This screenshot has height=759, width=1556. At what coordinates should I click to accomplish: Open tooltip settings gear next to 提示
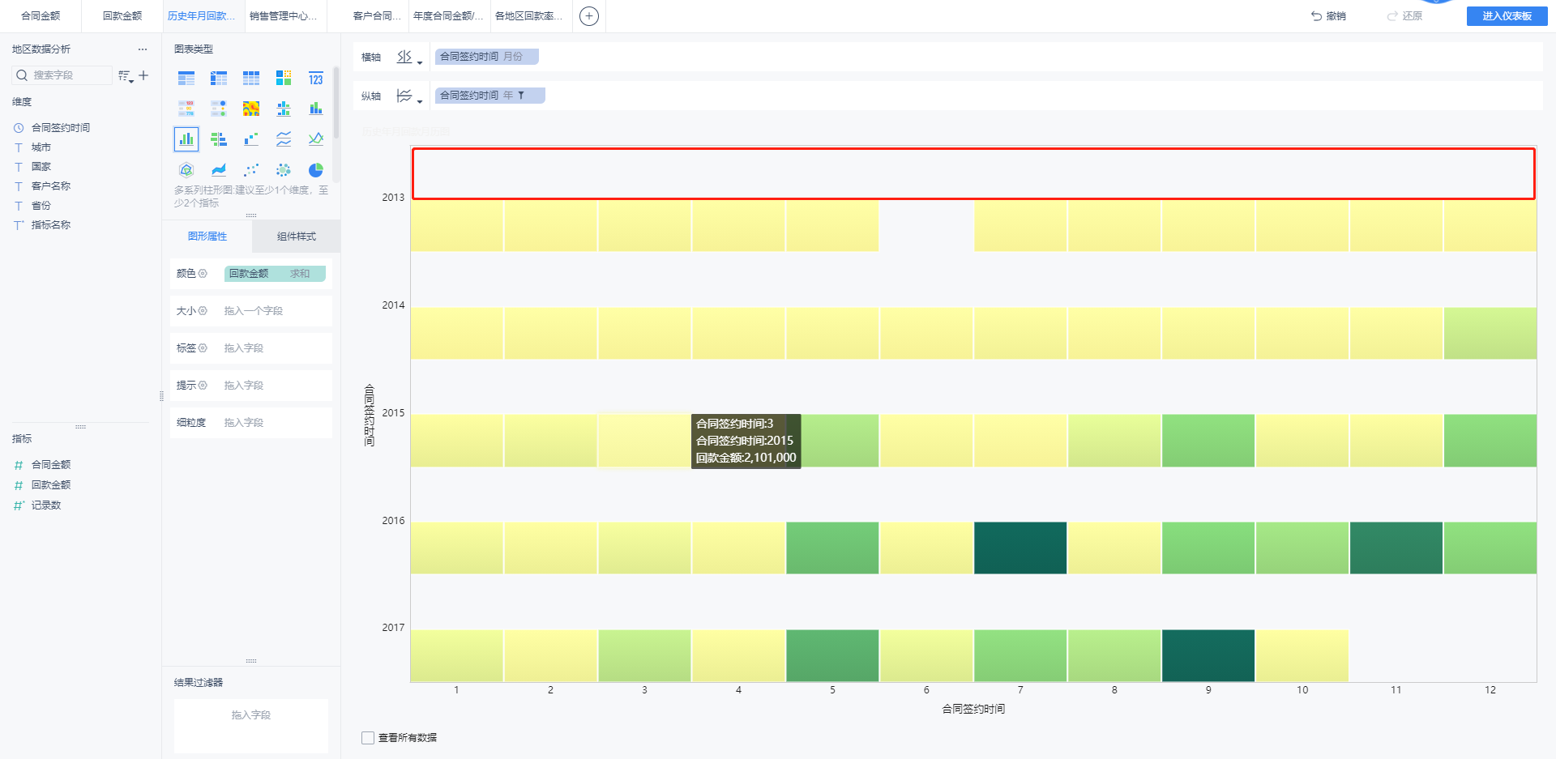(203, 386)
